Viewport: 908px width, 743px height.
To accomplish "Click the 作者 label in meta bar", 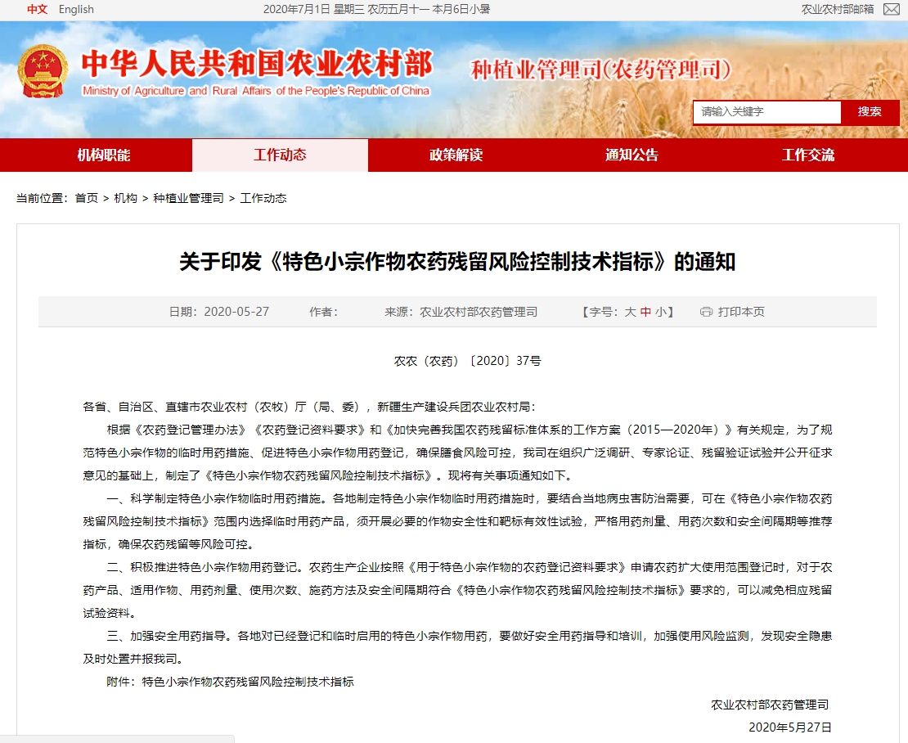I will coord(324,312).
